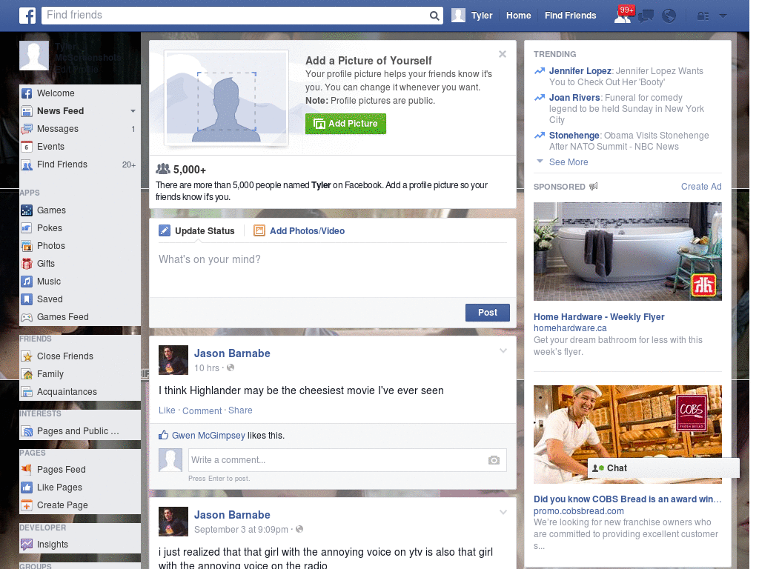Open options chevron on September 3 post
The height and width of the screenshot is (569, 759).
coord(503,513)
